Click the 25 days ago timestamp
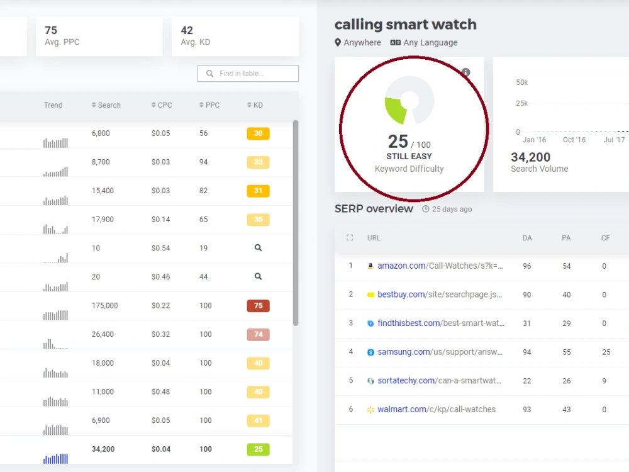629x472 pixels. (452, 209)
